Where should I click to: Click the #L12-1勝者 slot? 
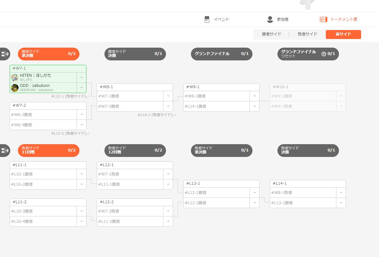[217, 193]
